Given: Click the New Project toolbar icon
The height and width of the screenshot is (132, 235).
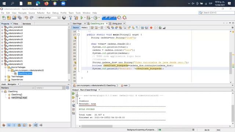Looking at the screenshot, I should click(9, 18).
